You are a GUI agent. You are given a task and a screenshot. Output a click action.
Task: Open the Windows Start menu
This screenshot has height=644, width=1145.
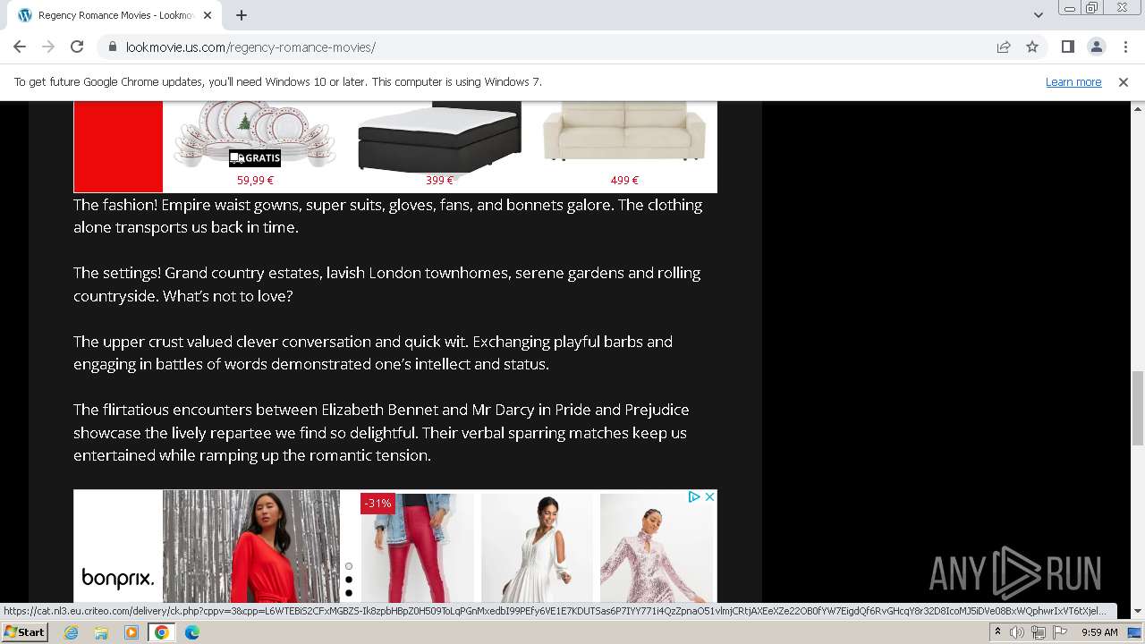pos(25,632)
